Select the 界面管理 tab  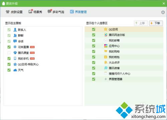[78, 12]
